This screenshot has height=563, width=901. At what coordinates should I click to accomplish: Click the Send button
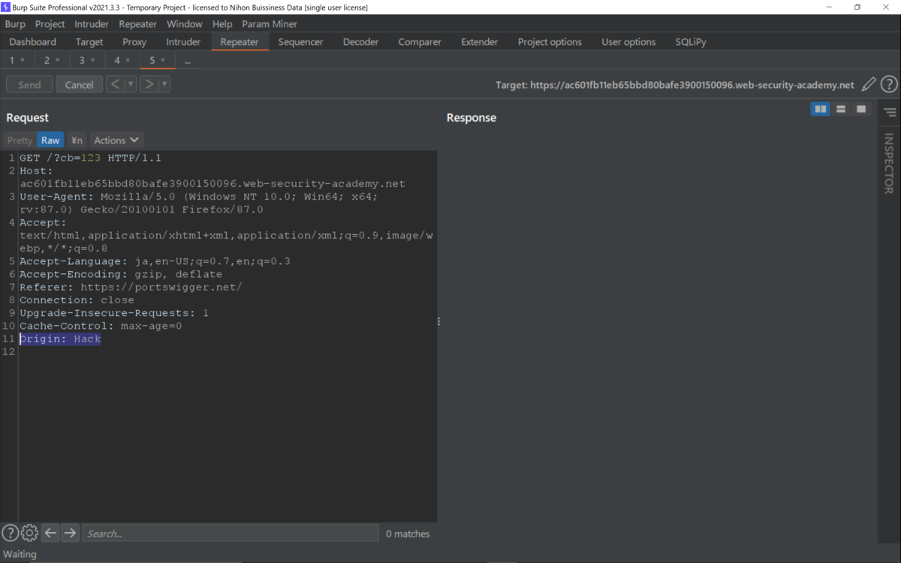[x=29, y=85]
